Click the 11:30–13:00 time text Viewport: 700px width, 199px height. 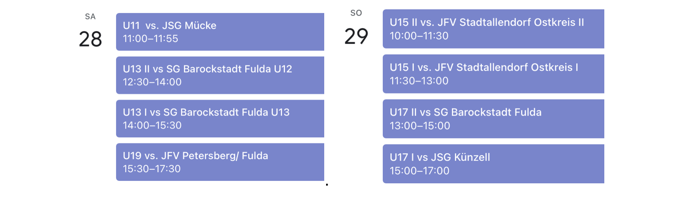click(419, 81)
